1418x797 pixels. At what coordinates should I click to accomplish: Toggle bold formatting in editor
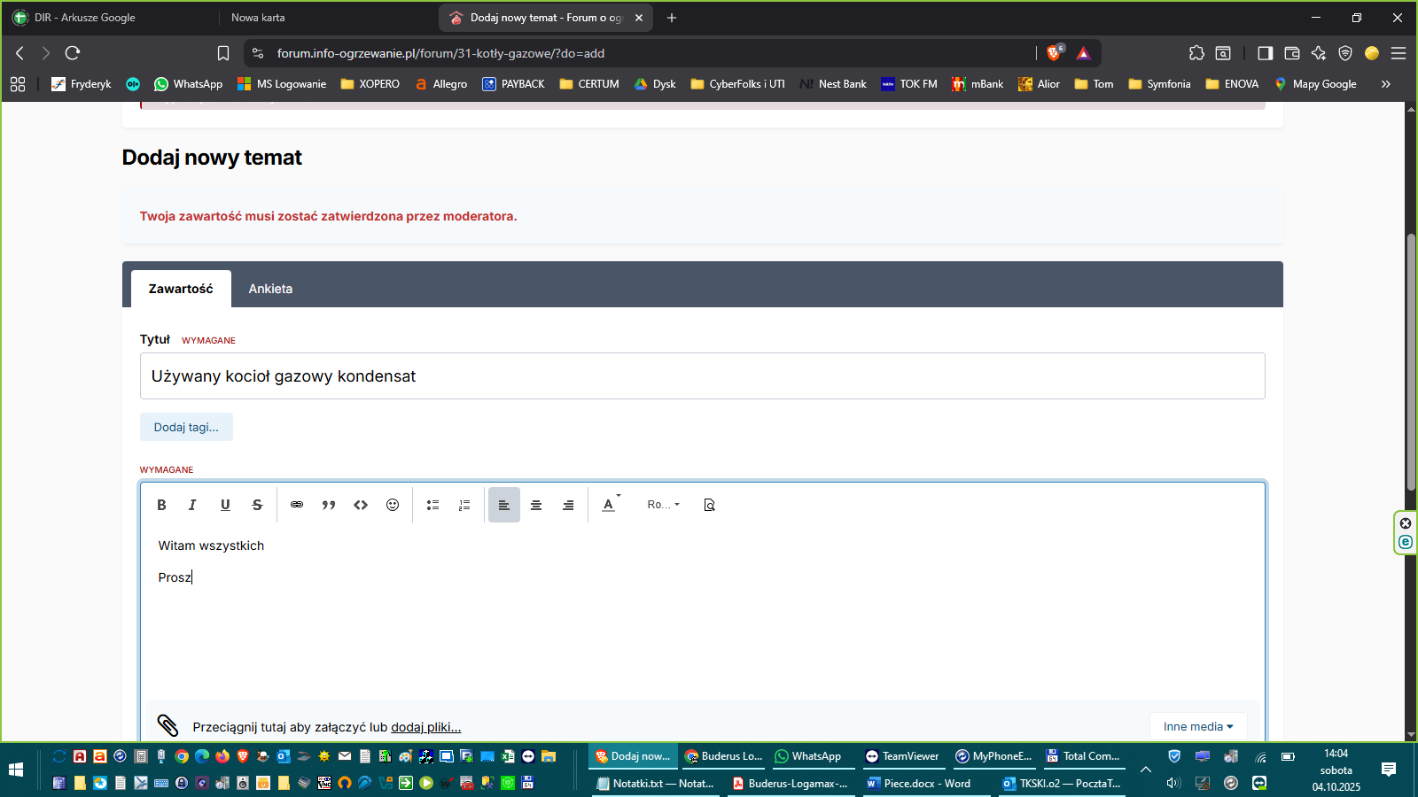pos(161,505)
